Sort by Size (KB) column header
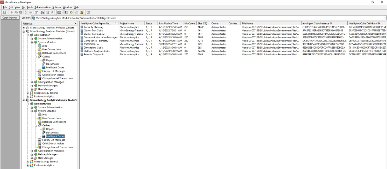 click(x=203, y=23)
